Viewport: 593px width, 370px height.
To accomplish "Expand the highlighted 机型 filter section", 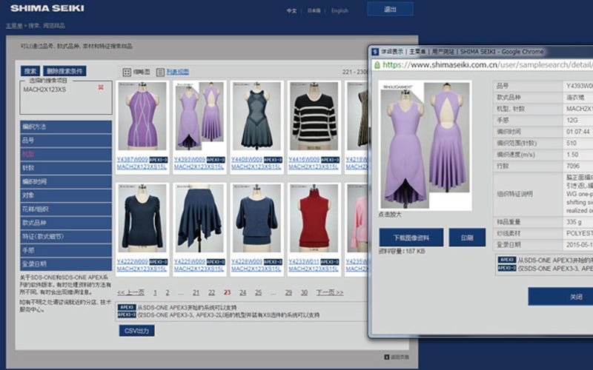I will (x=66, y=154).
